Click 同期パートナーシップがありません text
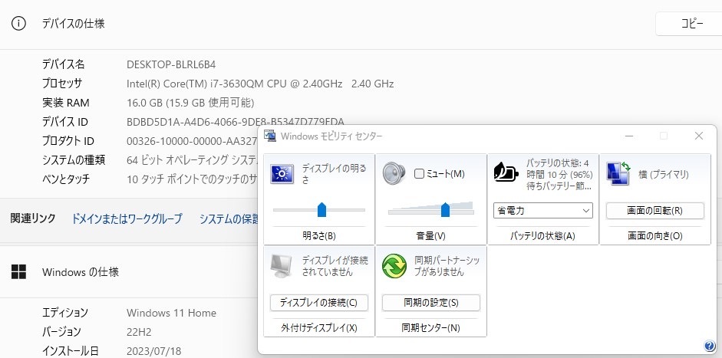 [447, 266]
